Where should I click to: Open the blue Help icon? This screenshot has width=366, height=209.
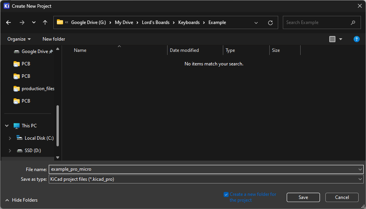(x=357, y=39)
